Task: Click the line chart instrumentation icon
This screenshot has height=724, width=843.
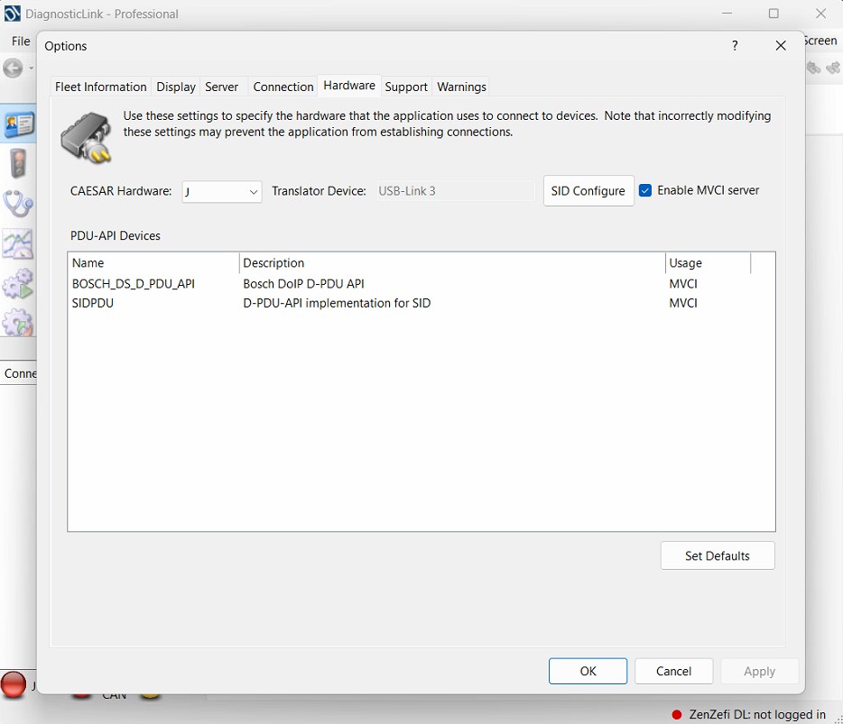Action: [18, 243]
